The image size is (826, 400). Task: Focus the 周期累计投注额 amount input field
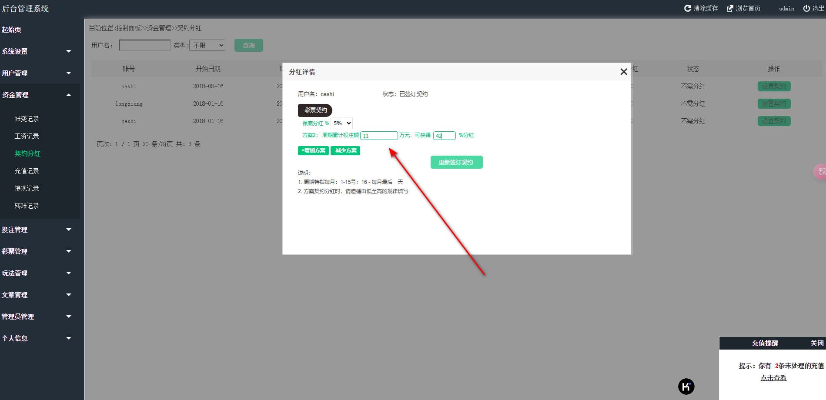point(379,136)
